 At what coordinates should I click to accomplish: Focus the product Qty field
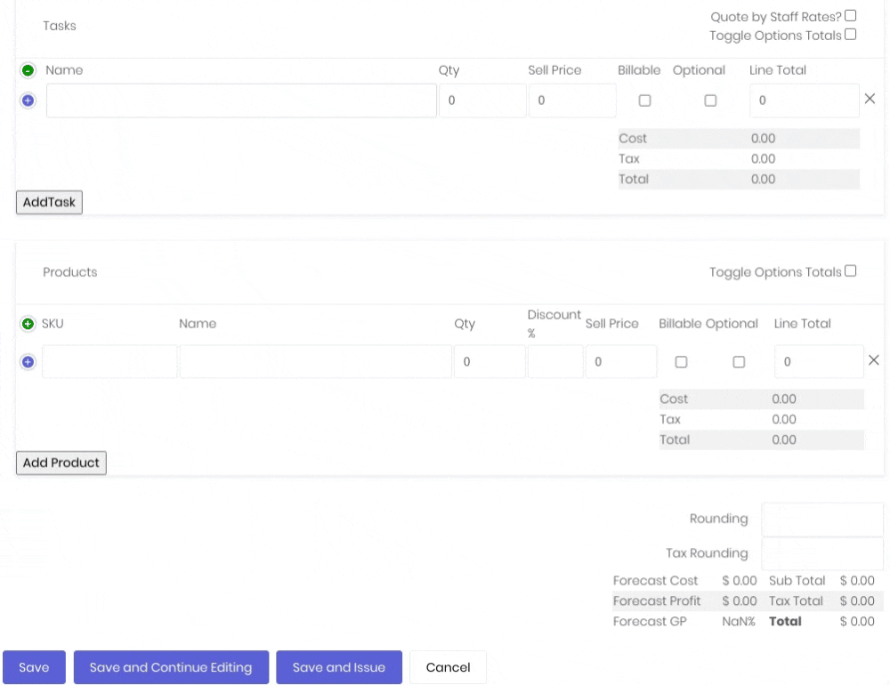(x=489, y=361)
